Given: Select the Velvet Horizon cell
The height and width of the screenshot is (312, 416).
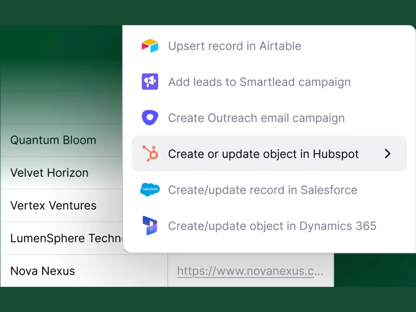Looking at the screenshot, I should [62, 173].
